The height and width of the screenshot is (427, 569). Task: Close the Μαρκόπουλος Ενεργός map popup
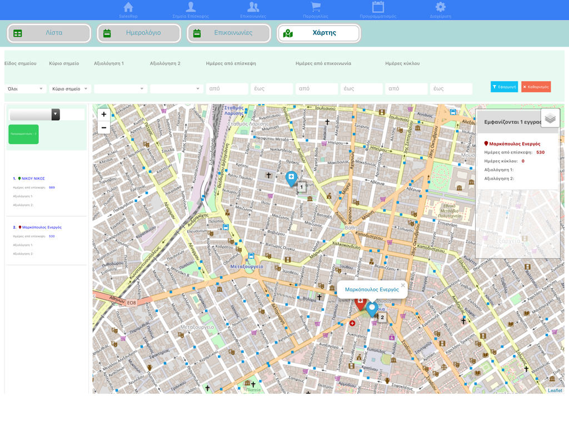pos(403,285)
